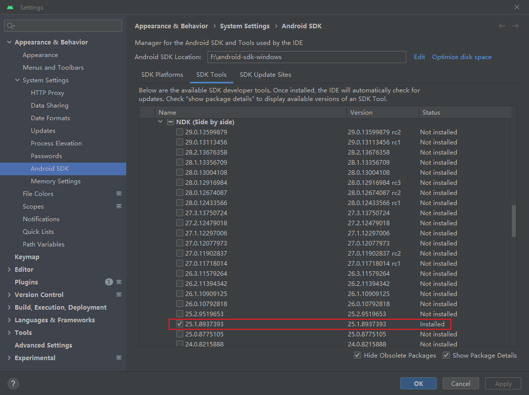The width and height of the screenshot is (529, 395).
Task: Click System Settings in the breadcrumb
Action: click(x=245, y=26)
